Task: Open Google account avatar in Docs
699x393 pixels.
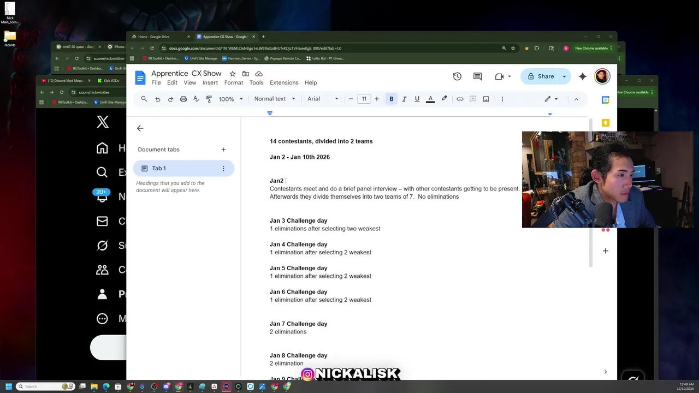Action: coord(602,76)
